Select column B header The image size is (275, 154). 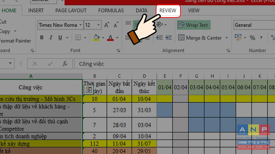click(95, 76)
